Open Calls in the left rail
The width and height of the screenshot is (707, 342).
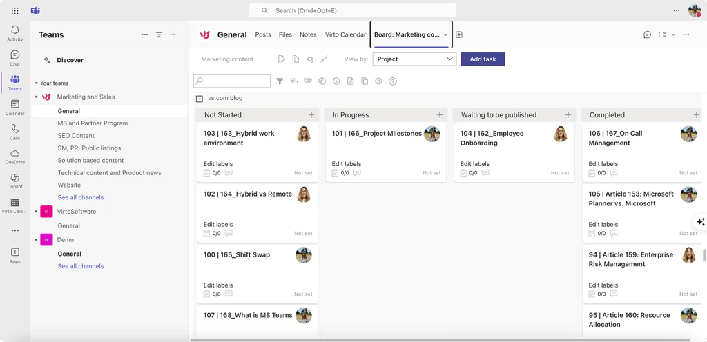15,132
